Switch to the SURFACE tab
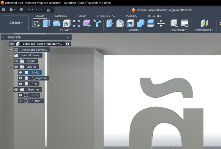 click(61, 16)
